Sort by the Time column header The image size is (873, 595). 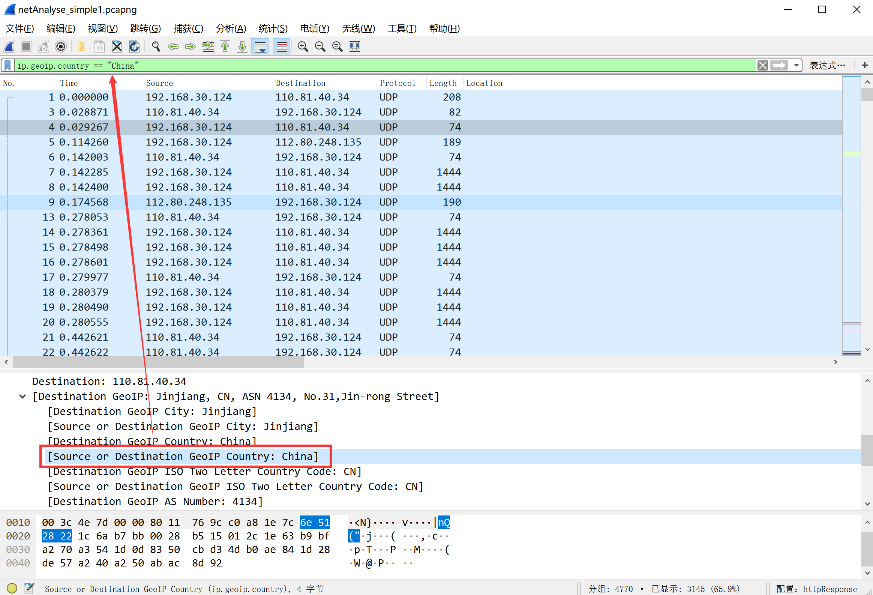point(99,83)
